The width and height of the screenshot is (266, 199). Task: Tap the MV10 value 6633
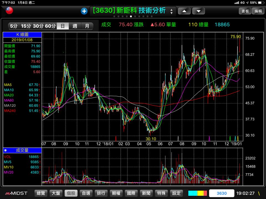coord(35,167)
